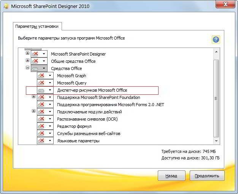This screenshot has height=194, width=238.
Task: Click install-state icon for Microsoft Query
Action: click(x=41, y=83)
